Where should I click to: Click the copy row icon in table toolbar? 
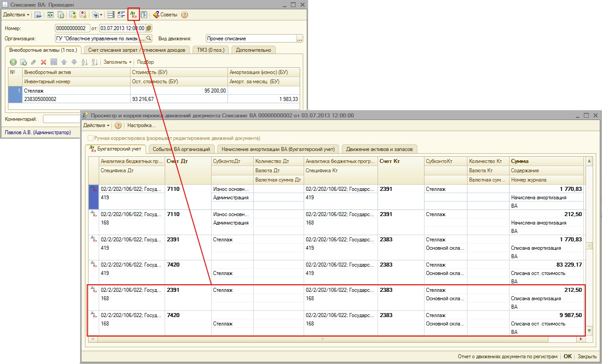point(23,62)
